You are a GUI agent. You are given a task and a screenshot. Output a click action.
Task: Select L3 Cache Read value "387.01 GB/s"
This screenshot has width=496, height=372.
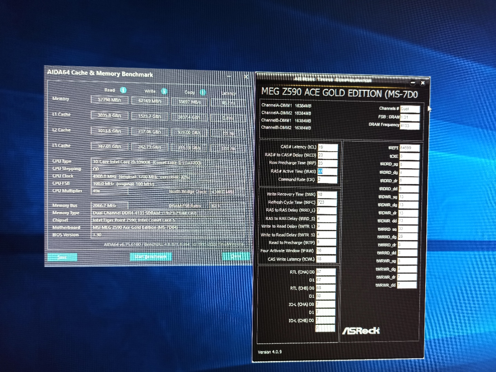tap(110, 146)
